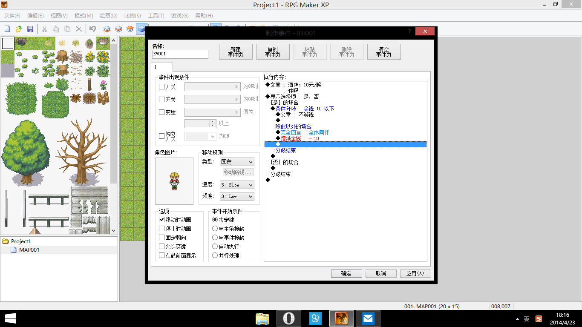Open the 类型 movement type dropdown
The height and width of the screenshot is (327, 582).
click(x=237, y=162)
